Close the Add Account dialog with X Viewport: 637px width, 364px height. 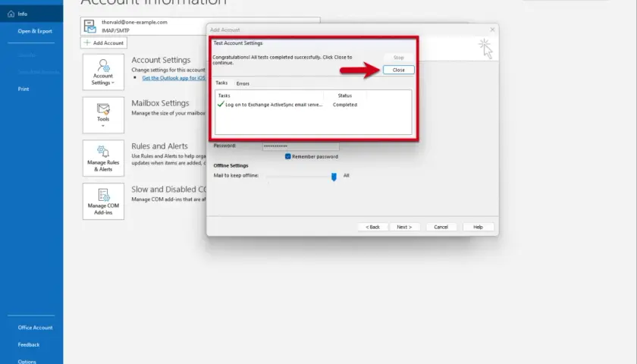(492, 30)
